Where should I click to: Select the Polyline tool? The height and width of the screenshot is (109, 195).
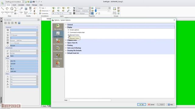7,10
